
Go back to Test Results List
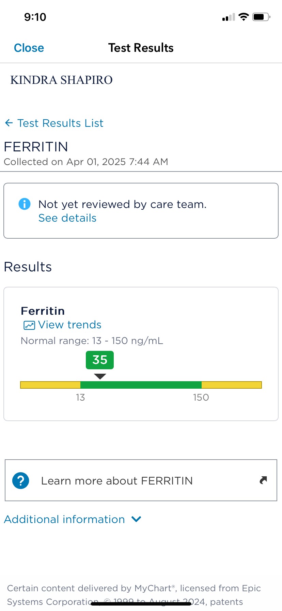(60, 123)
